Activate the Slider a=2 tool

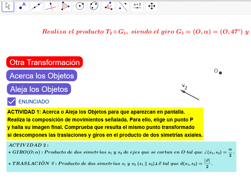tap(137, 6)
